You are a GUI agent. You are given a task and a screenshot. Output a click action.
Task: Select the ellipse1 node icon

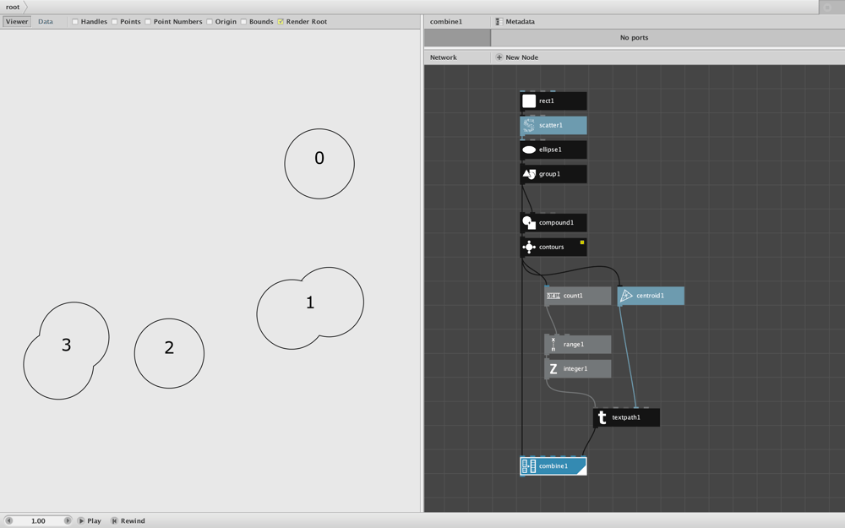coord(529,150)
